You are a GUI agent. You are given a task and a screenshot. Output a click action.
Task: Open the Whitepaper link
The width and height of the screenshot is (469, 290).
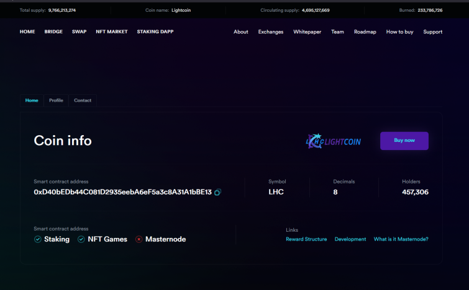[307, 32]
